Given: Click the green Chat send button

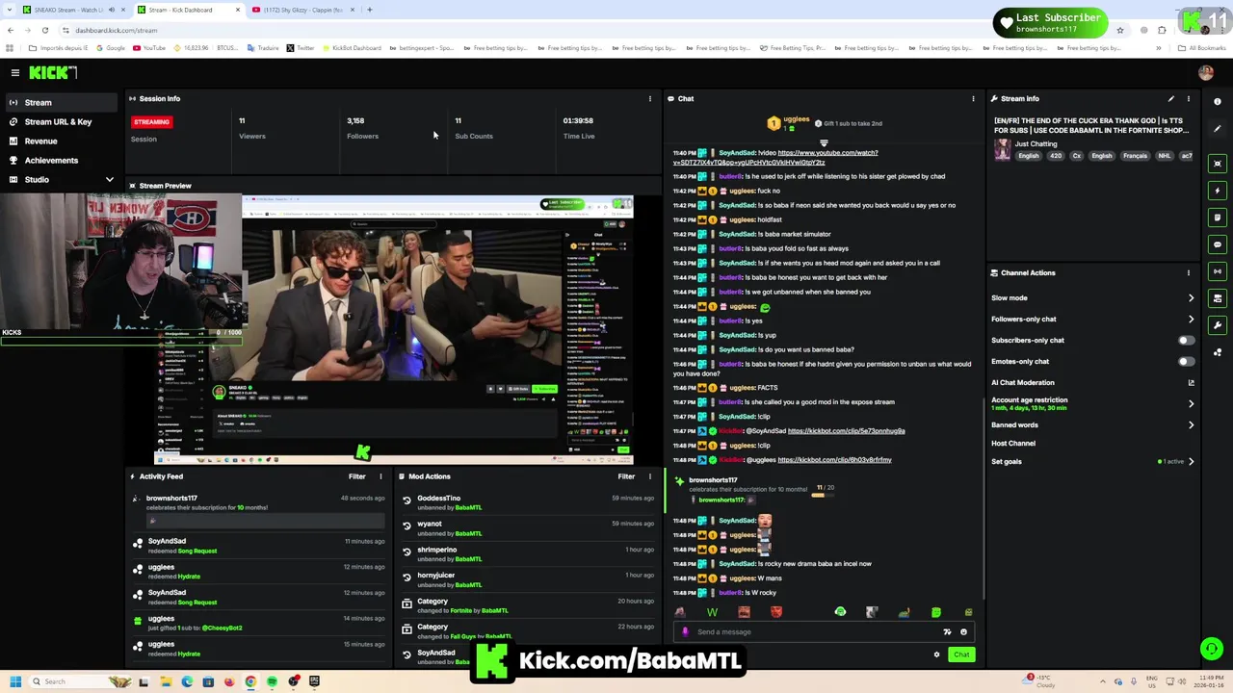Looking at the screenshot, I should (x=961, y=654).
